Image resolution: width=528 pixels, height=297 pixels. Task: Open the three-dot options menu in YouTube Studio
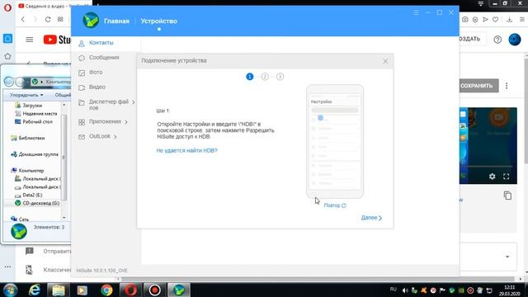507,86
